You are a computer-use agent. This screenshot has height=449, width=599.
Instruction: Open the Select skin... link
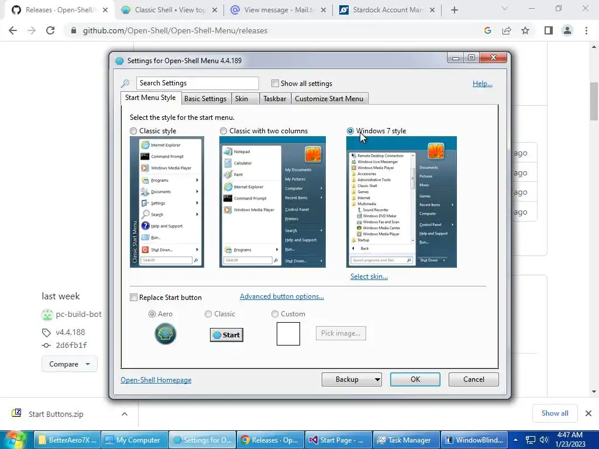tap(369, 277)
